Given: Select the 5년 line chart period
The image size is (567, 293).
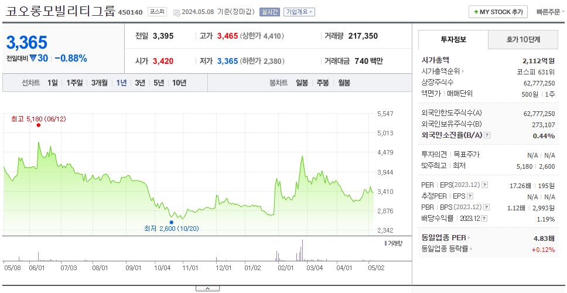Looking at the screenshot, I should [159, 83].
